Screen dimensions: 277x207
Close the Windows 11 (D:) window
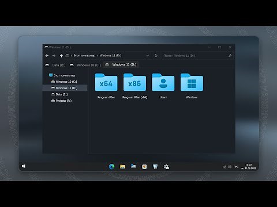[230, 47]
